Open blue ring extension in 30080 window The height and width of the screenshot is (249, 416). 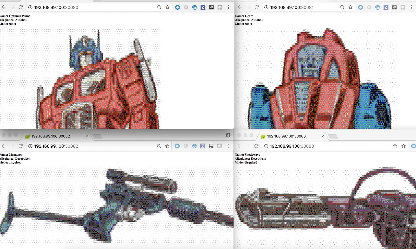click(178, 7)
